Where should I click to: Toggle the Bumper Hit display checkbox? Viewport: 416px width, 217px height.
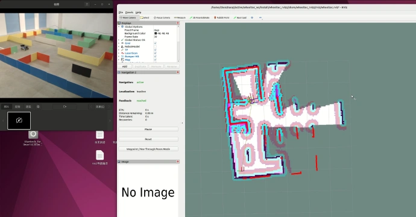point(155,57)
